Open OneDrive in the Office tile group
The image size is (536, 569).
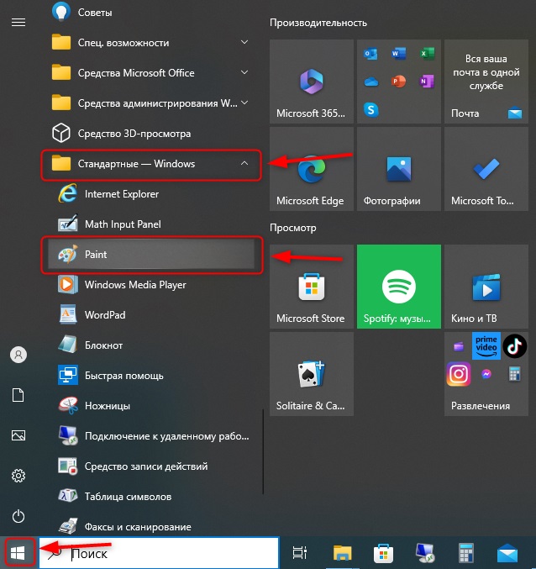click(371, 82)
